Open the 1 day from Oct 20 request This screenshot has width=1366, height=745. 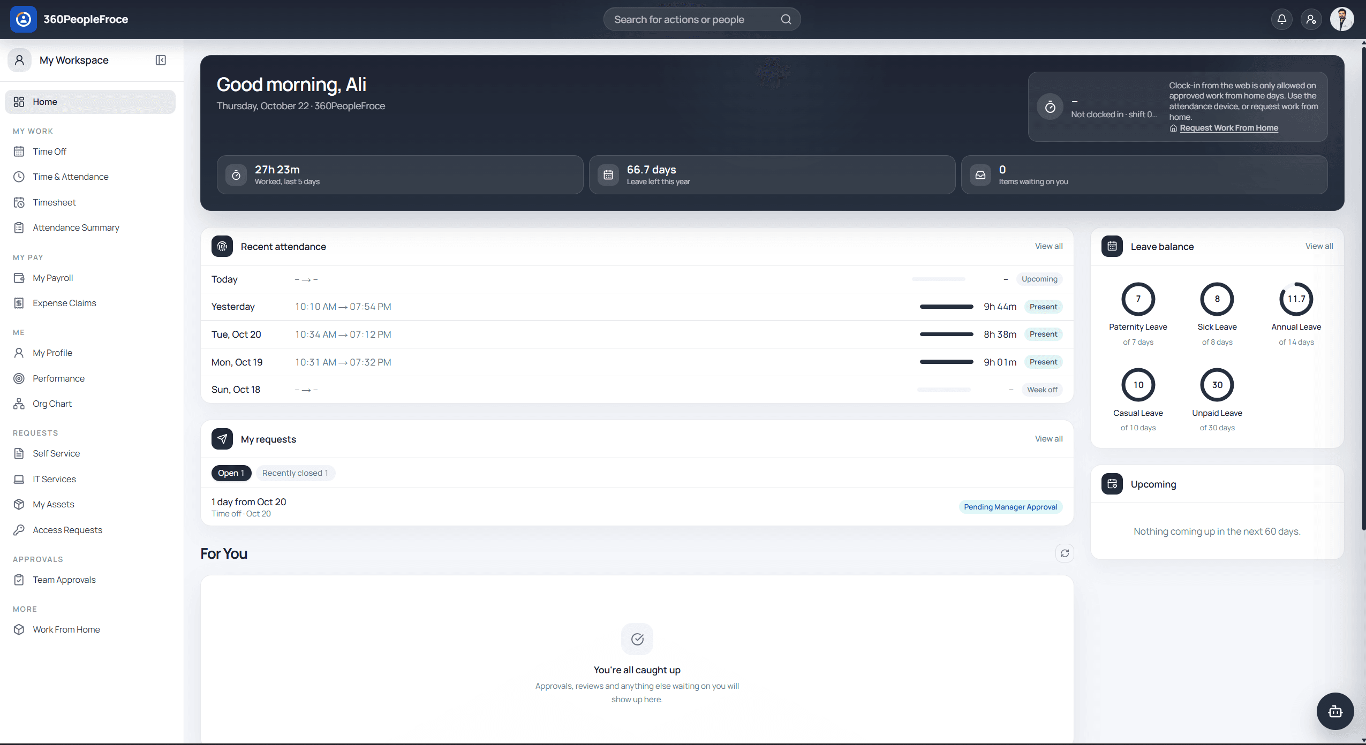pos(637,507)
